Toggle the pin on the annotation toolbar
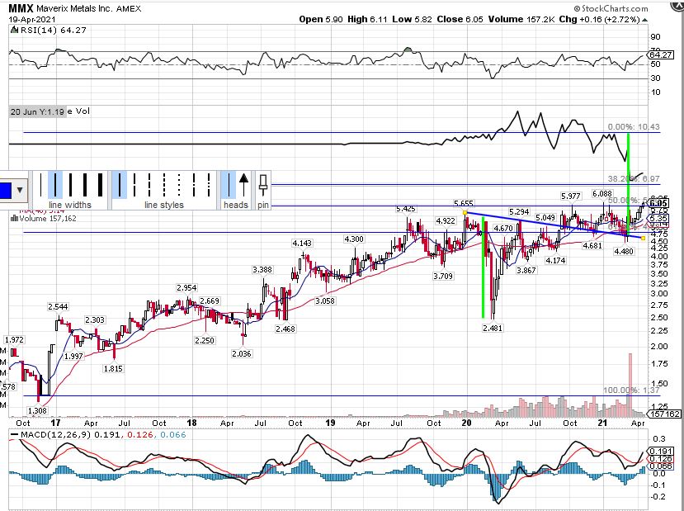This screenshot has width=684, height=511. [x=263, y=186]
